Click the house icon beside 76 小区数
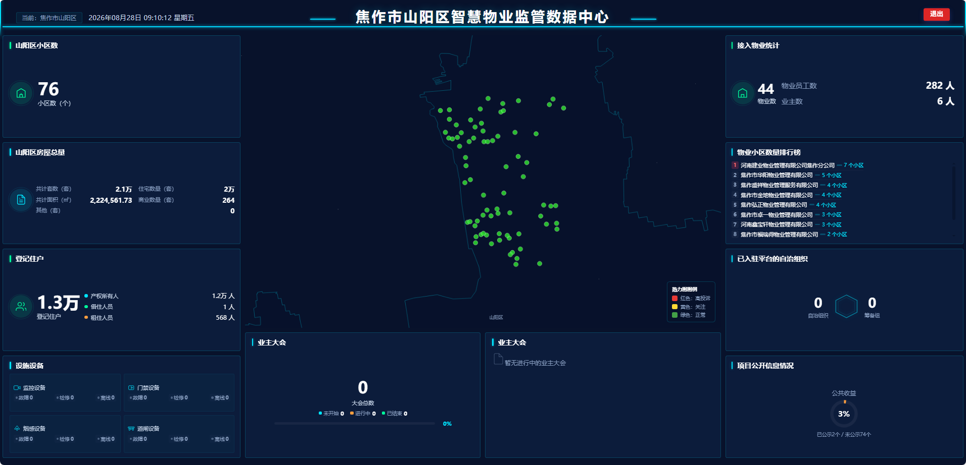 coord(21,93)
